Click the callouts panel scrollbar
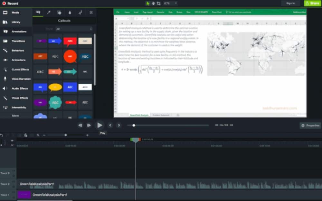Viewport: 322px width, 201px height. (x=94, y=60)
